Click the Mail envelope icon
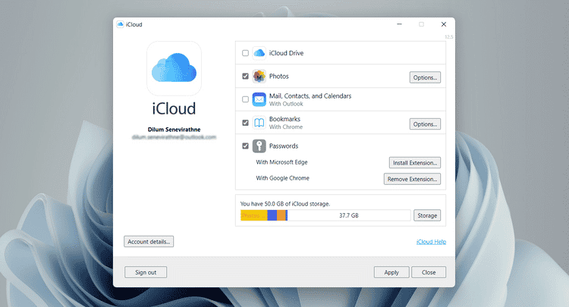Screen dimensions: 569x307 click(259, 99)
